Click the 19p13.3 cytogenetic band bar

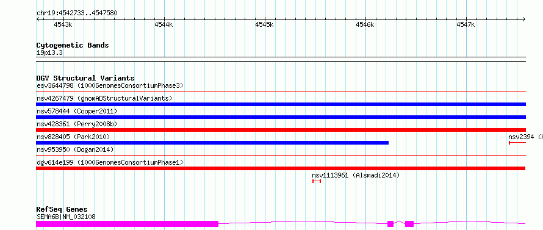[281, 59]
